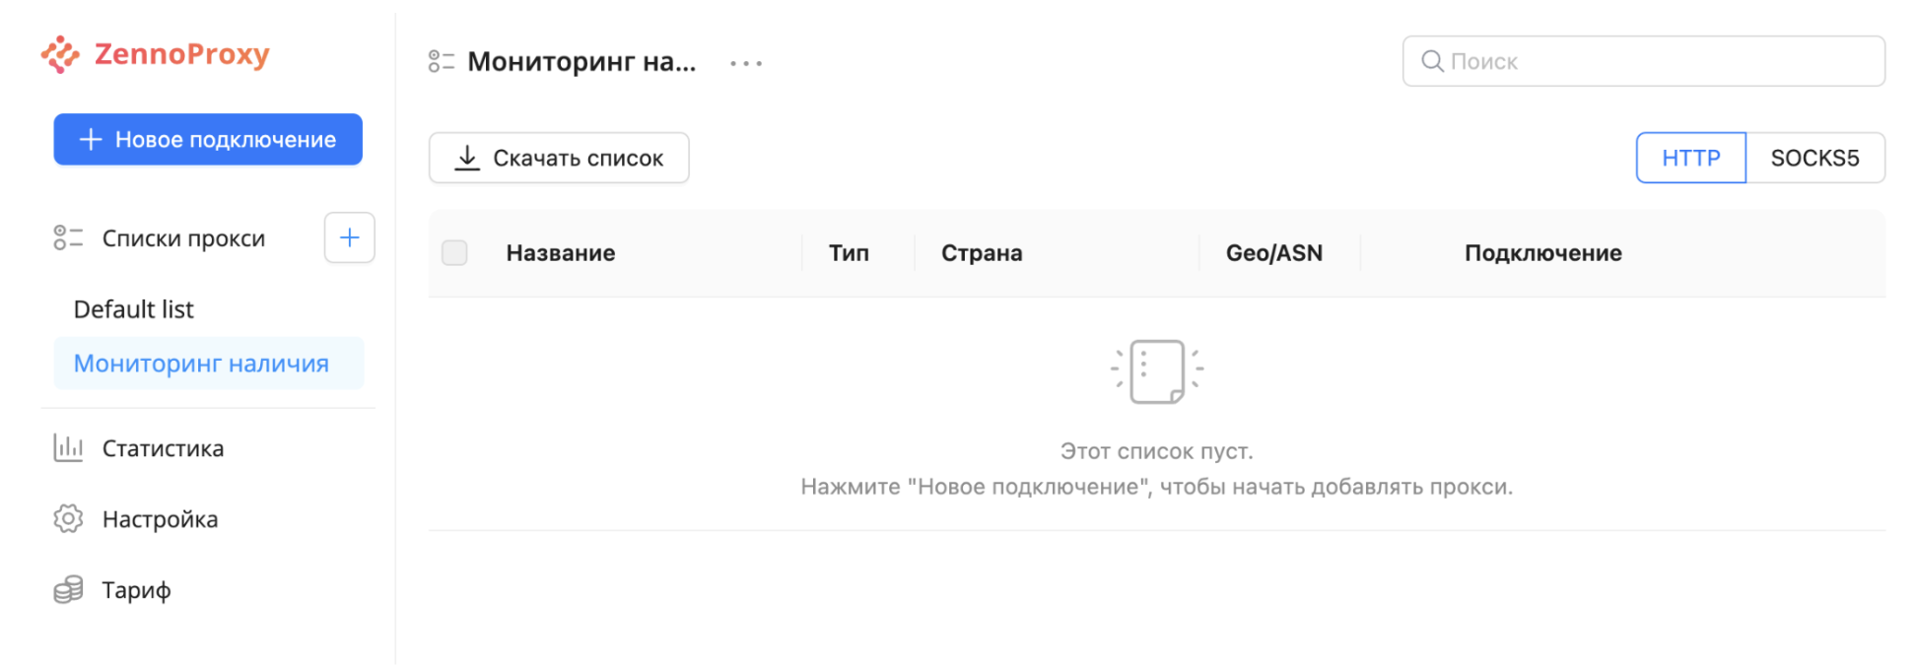The width and height of the screenshot is (1916, 668).
Task: Click the Статистика bar chart icon
Action: click(68, 448)
